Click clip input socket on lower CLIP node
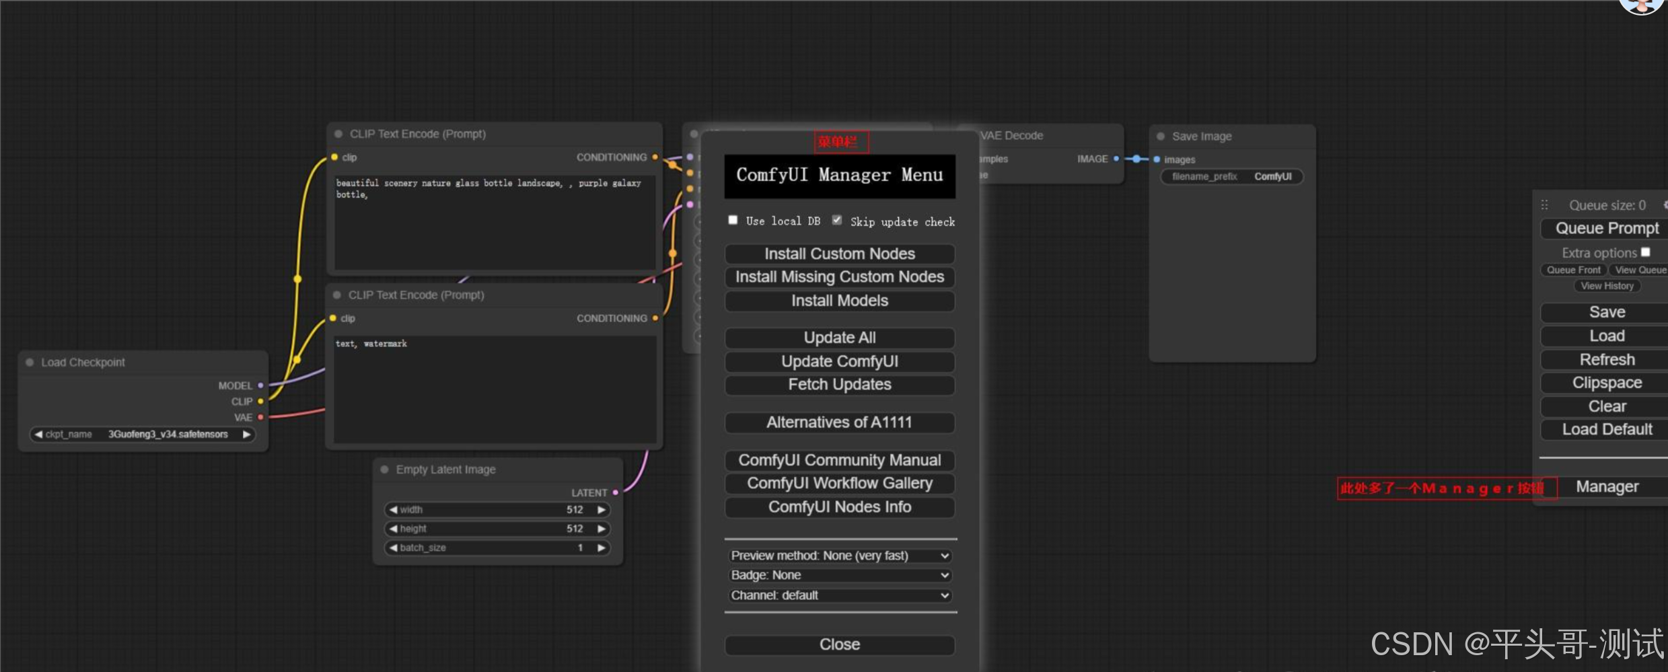The height and width of the screenshot is (672, 1668). 333,318
